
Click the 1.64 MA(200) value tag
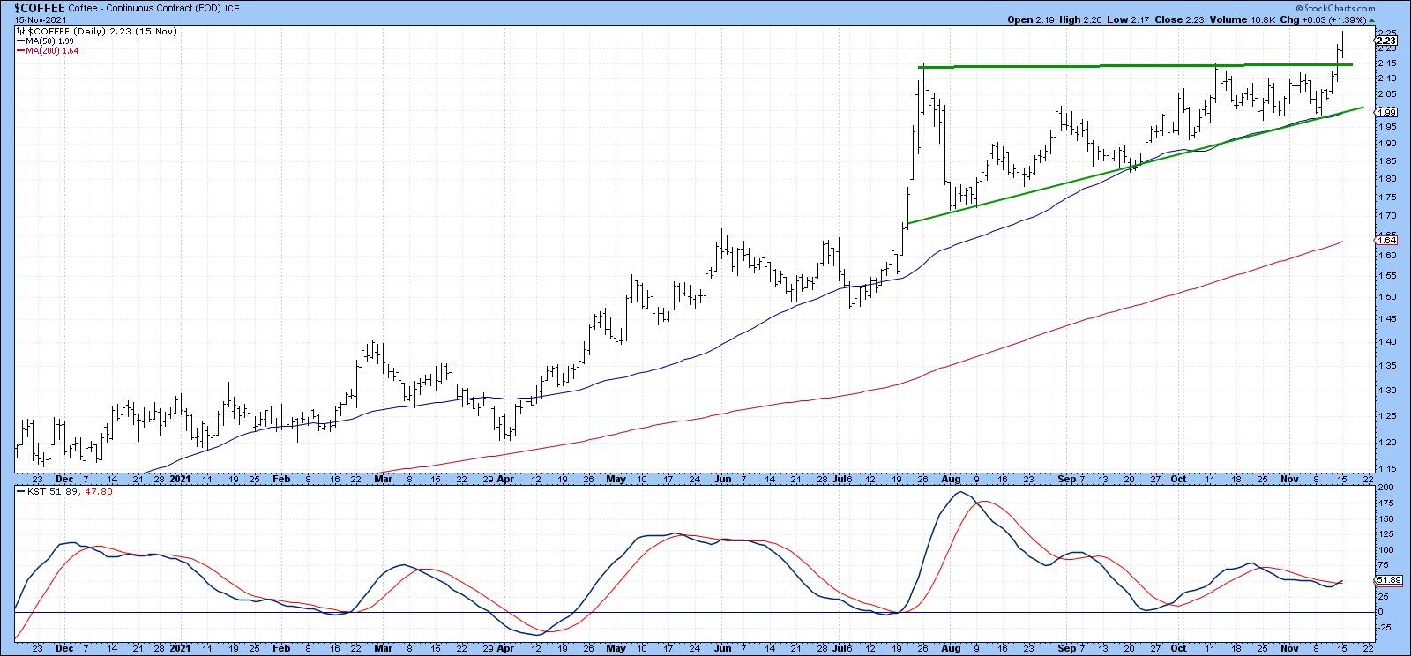(x=1385, y=240)
